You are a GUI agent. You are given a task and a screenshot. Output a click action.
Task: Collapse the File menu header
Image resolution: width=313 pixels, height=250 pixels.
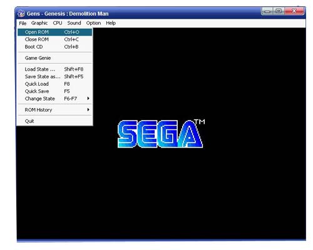point(23,23)
